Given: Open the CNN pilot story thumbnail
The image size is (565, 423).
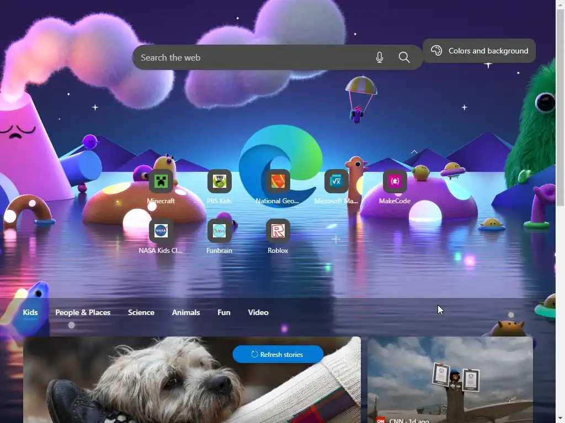Looking at the screenshot, I should point(450,380).
